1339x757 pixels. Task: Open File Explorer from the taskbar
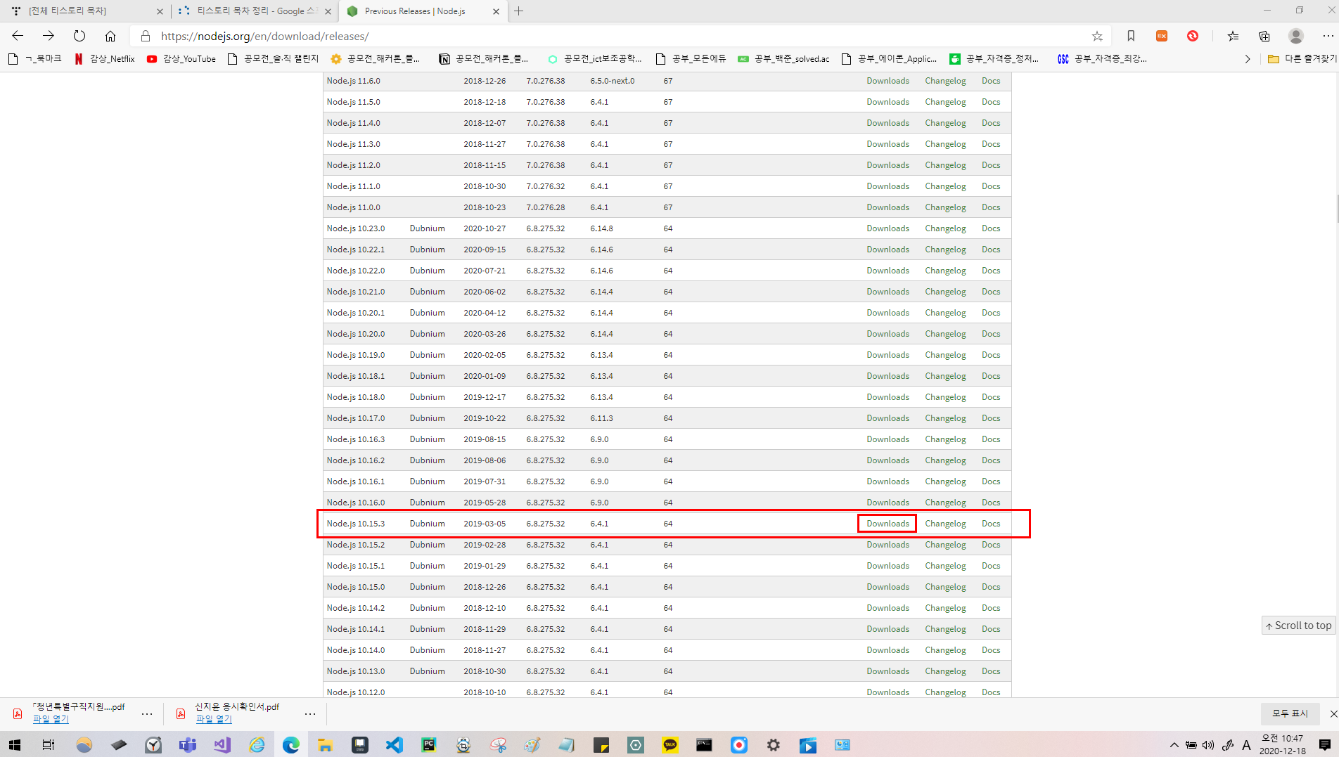coord(325,745)
